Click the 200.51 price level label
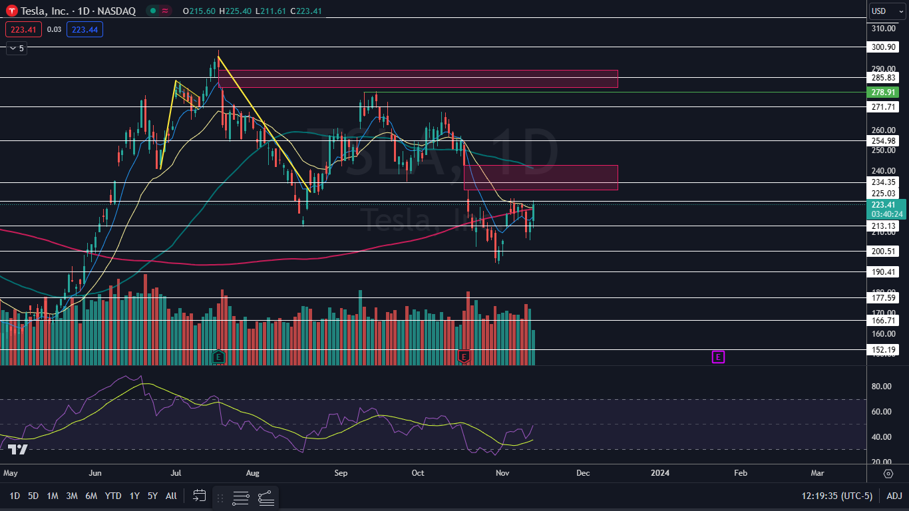The width and height of the screenshot is (909, 511). click(x=884, y=251)
